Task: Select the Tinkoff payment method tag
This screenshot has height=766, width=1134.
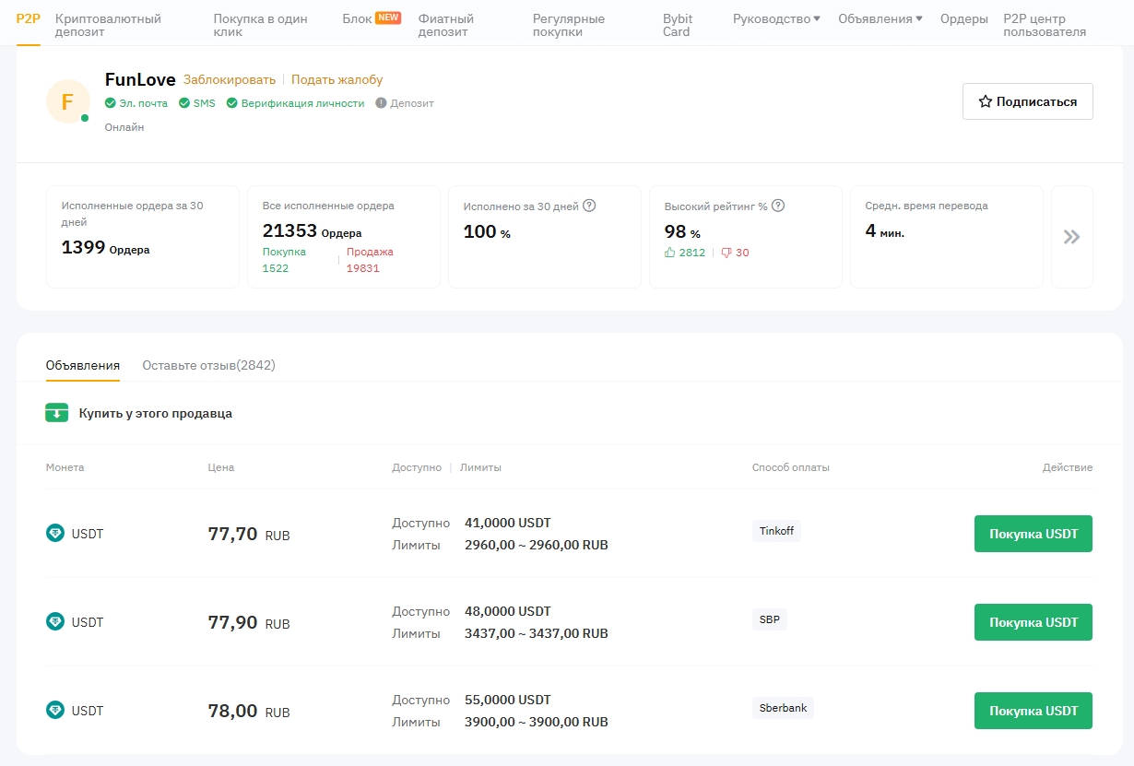Action: (775, 531)
